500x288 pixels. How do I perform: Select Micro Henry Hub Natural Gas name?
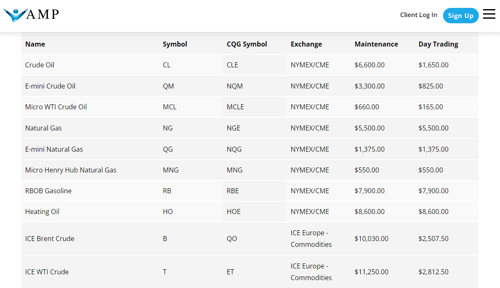[71, 170]
